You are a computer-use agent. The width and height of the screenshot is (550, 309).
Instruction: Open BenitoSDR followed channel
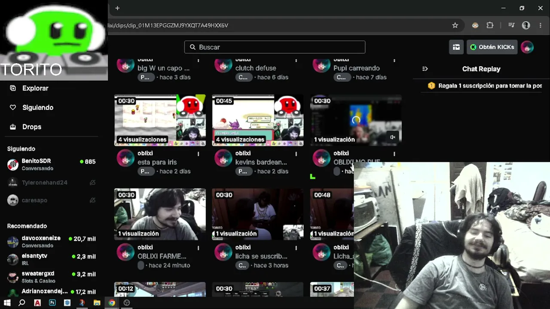pyautogui.click(x=52, y=165)
